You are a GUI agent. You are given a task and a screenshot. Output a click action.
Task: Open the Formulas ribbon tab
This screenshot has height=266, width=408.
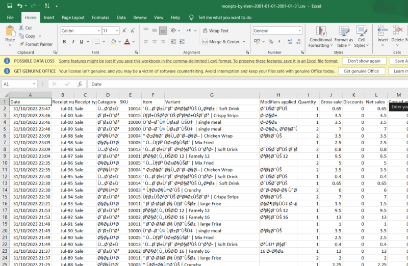point(100,17)
